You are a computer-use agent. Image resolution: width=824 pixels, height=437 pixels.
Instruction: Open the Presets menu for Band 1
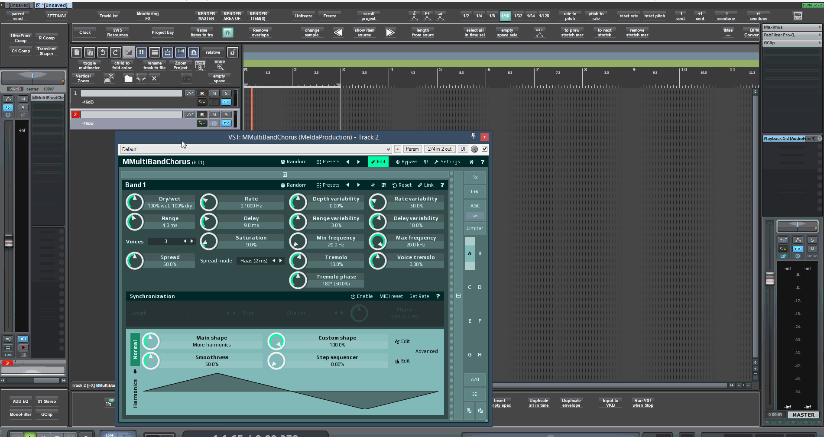coord(328,185)
